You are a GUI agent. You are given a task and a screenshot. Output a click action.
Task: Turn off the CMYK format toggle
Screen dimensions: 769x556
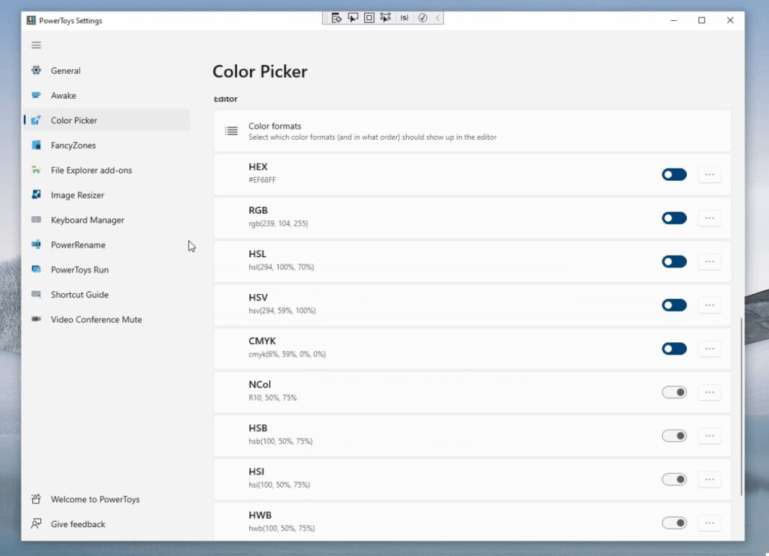point(674,349)
